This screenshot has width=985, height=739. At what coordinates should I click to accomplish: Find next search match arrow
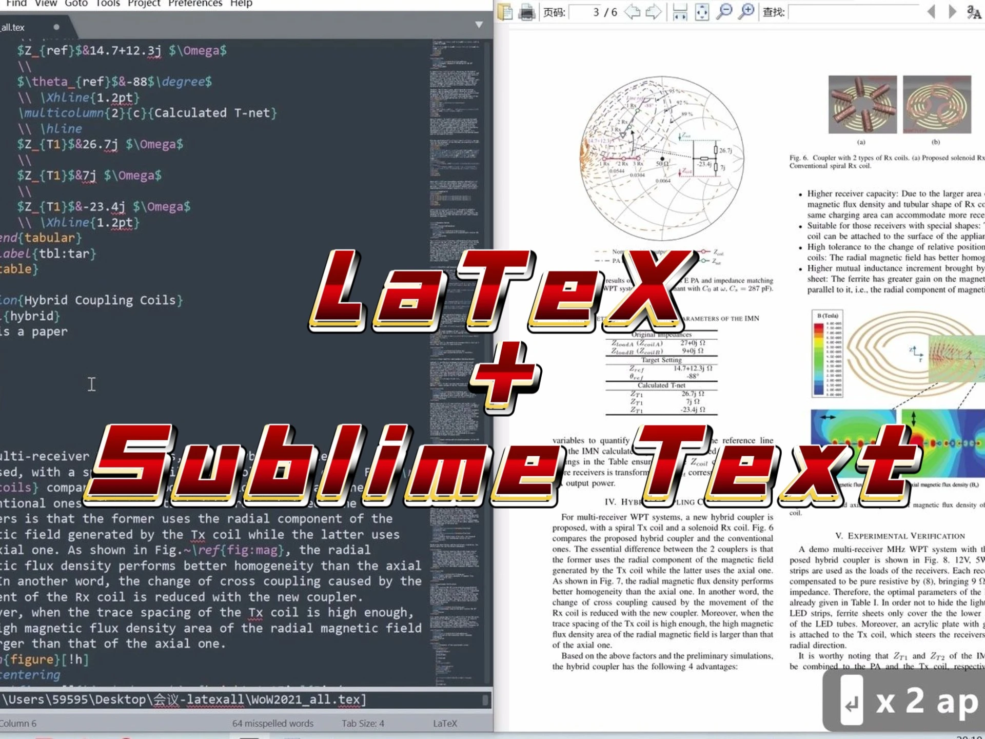pyautogui.click(x=952, y=11)
